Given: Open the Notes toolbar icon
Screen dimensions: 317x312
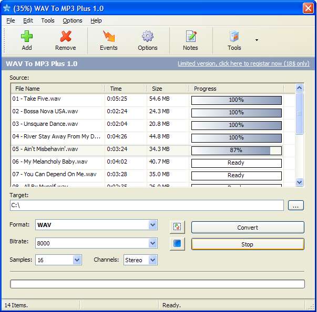Looking at the screenshot, I should pyautogui.click(x=191, y=36).
